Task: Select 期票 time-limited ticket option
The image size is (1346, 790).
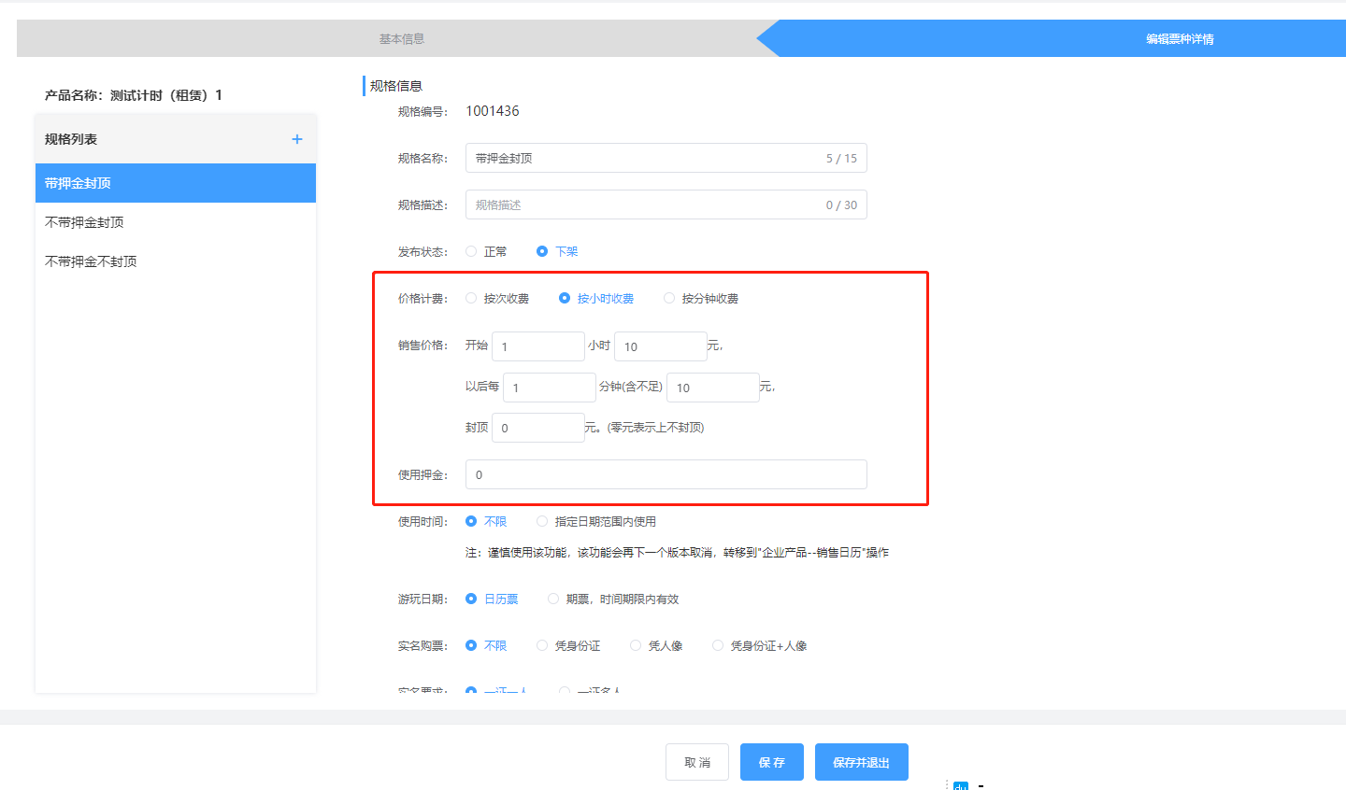Action: pyautogui.click(x=554, y=600)
